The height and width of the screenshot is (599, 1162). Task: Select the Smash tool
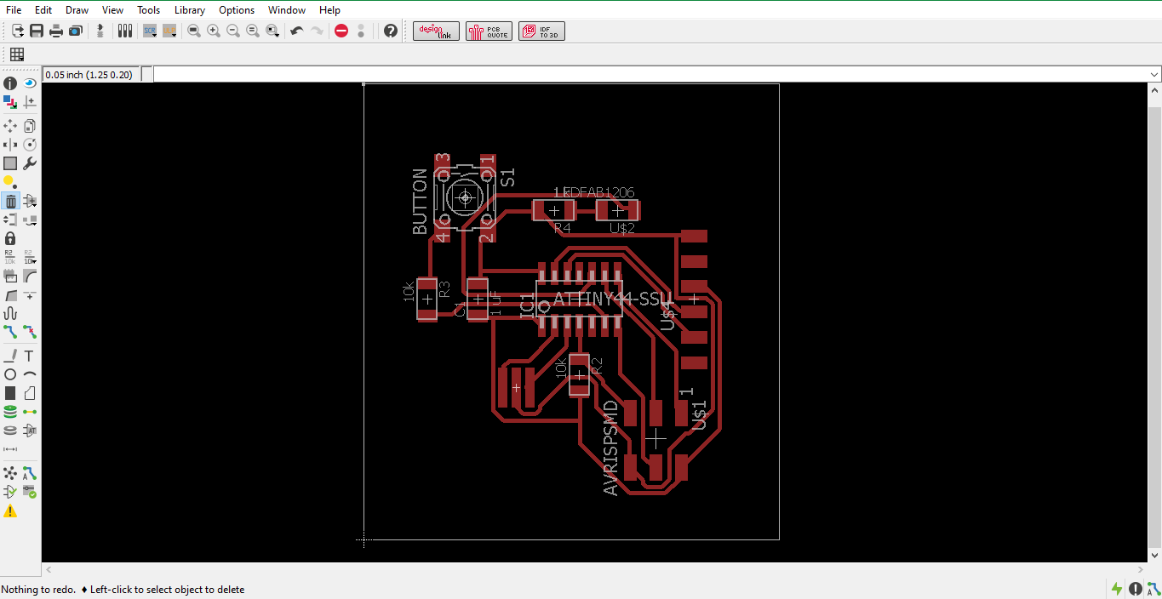click(10, 276)
